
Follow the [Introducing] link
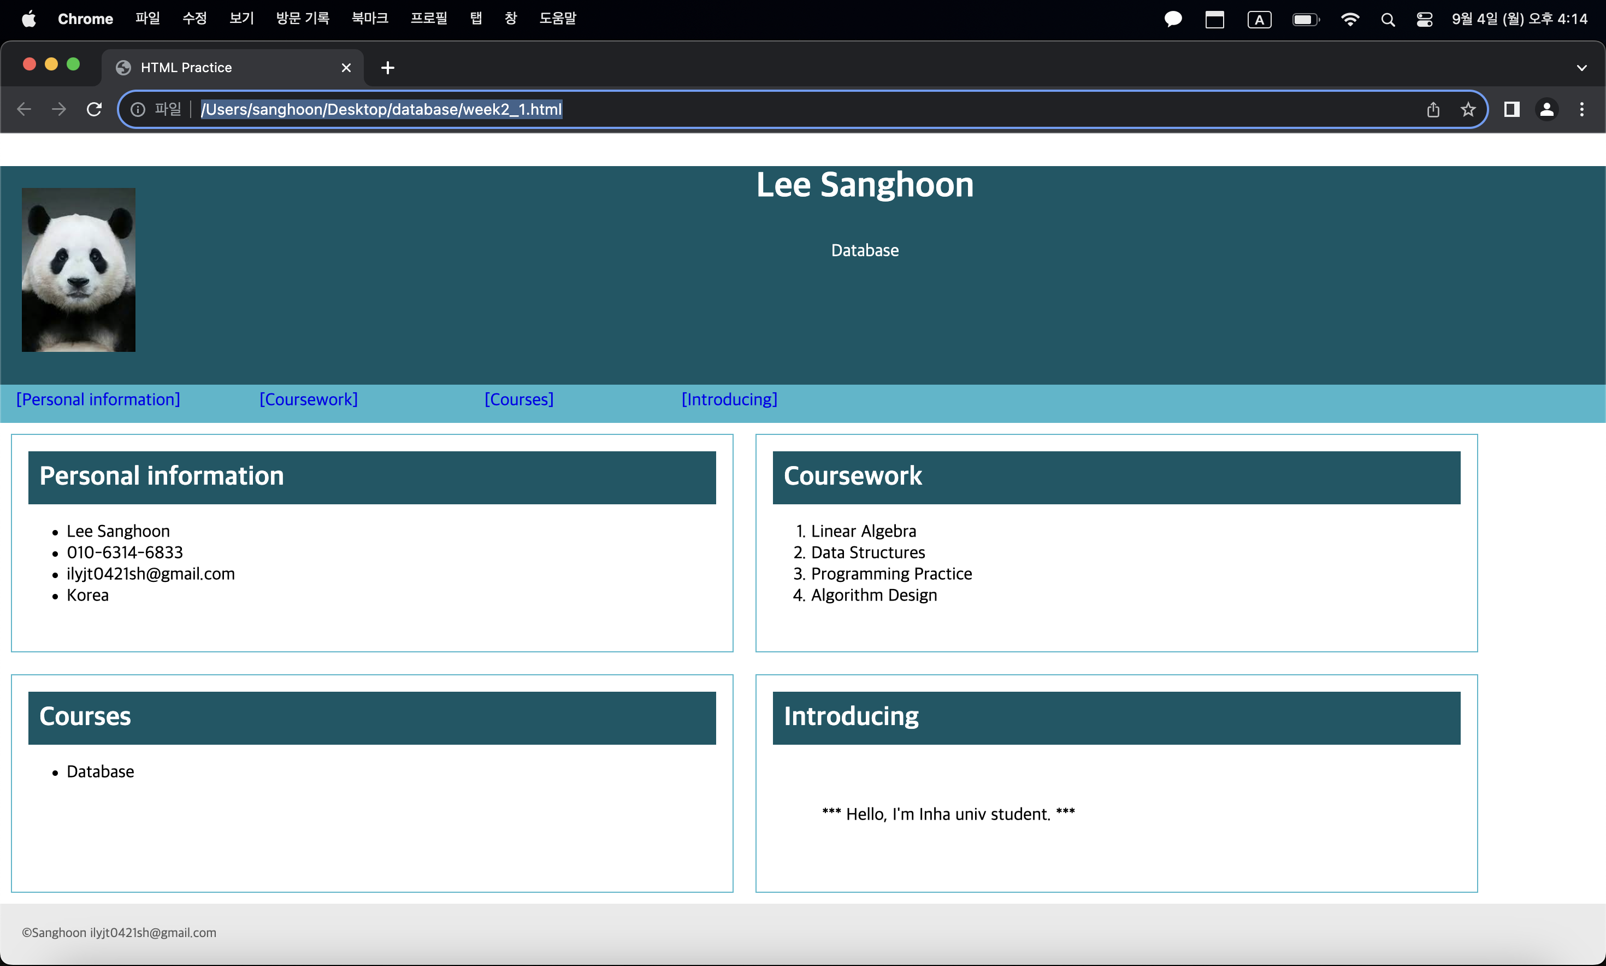729,399
